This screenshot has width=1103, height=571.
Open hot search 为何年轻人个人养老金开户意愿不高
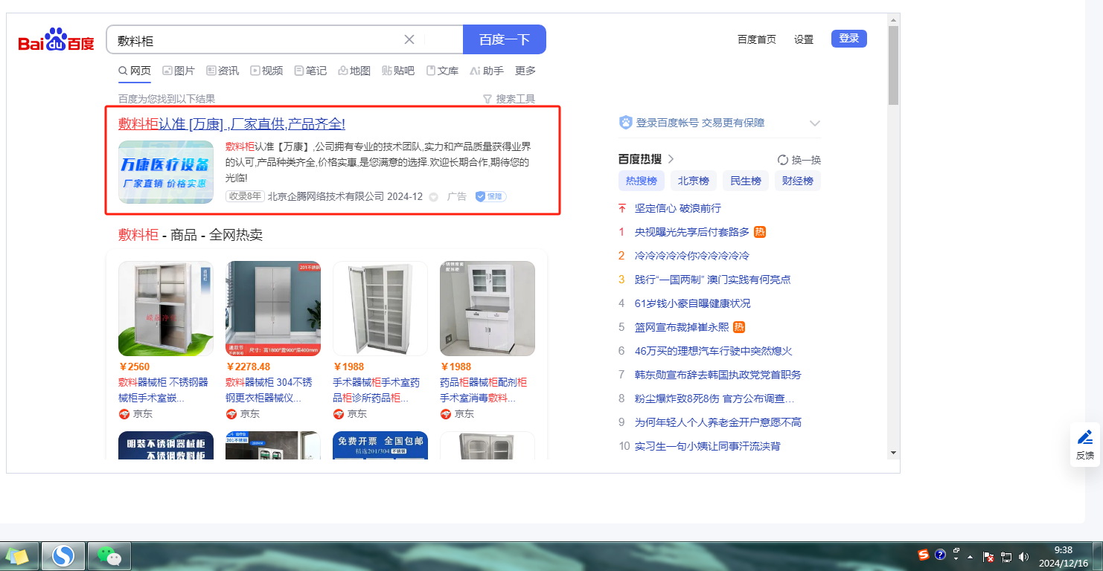[x=718, y=422]
